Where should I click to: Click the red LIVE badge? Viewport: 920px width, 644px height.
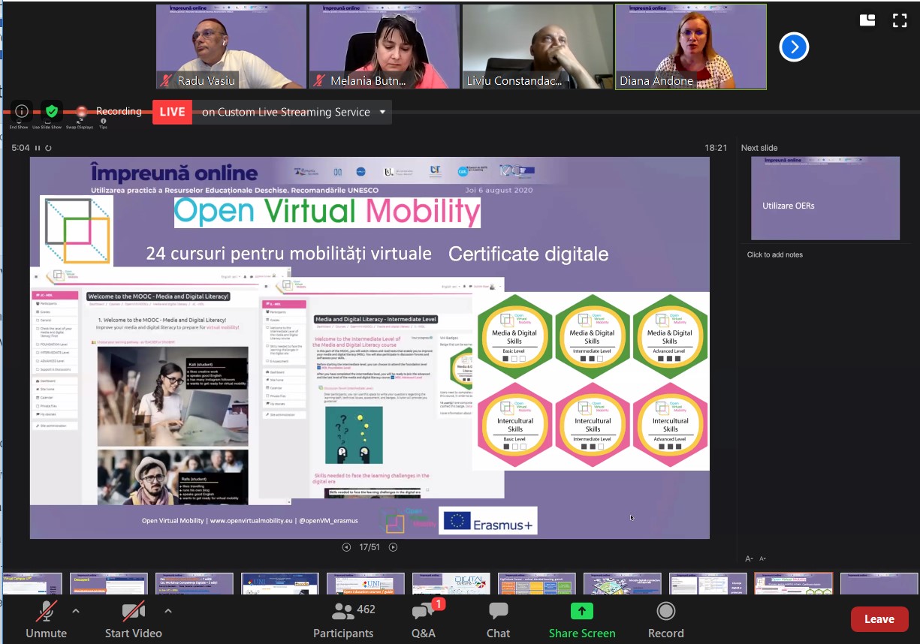(x=172, y=113)
